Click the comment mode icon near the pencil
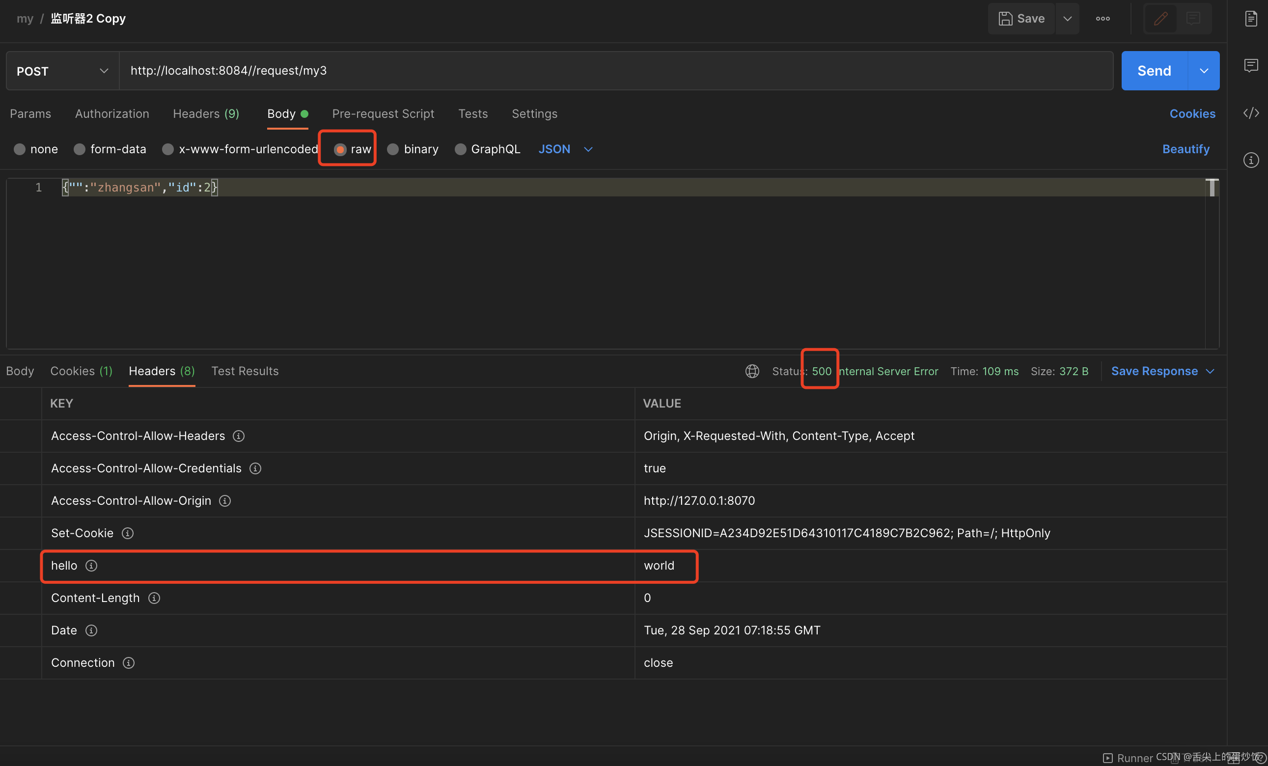The image size is (1268, 766). coord(1193,19)
